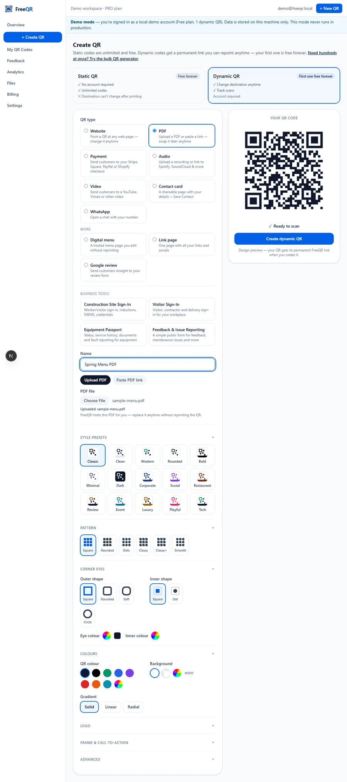Pick the Luxury style preset
This screenshot has height=782, width=347.
click(x=147, y=503)
